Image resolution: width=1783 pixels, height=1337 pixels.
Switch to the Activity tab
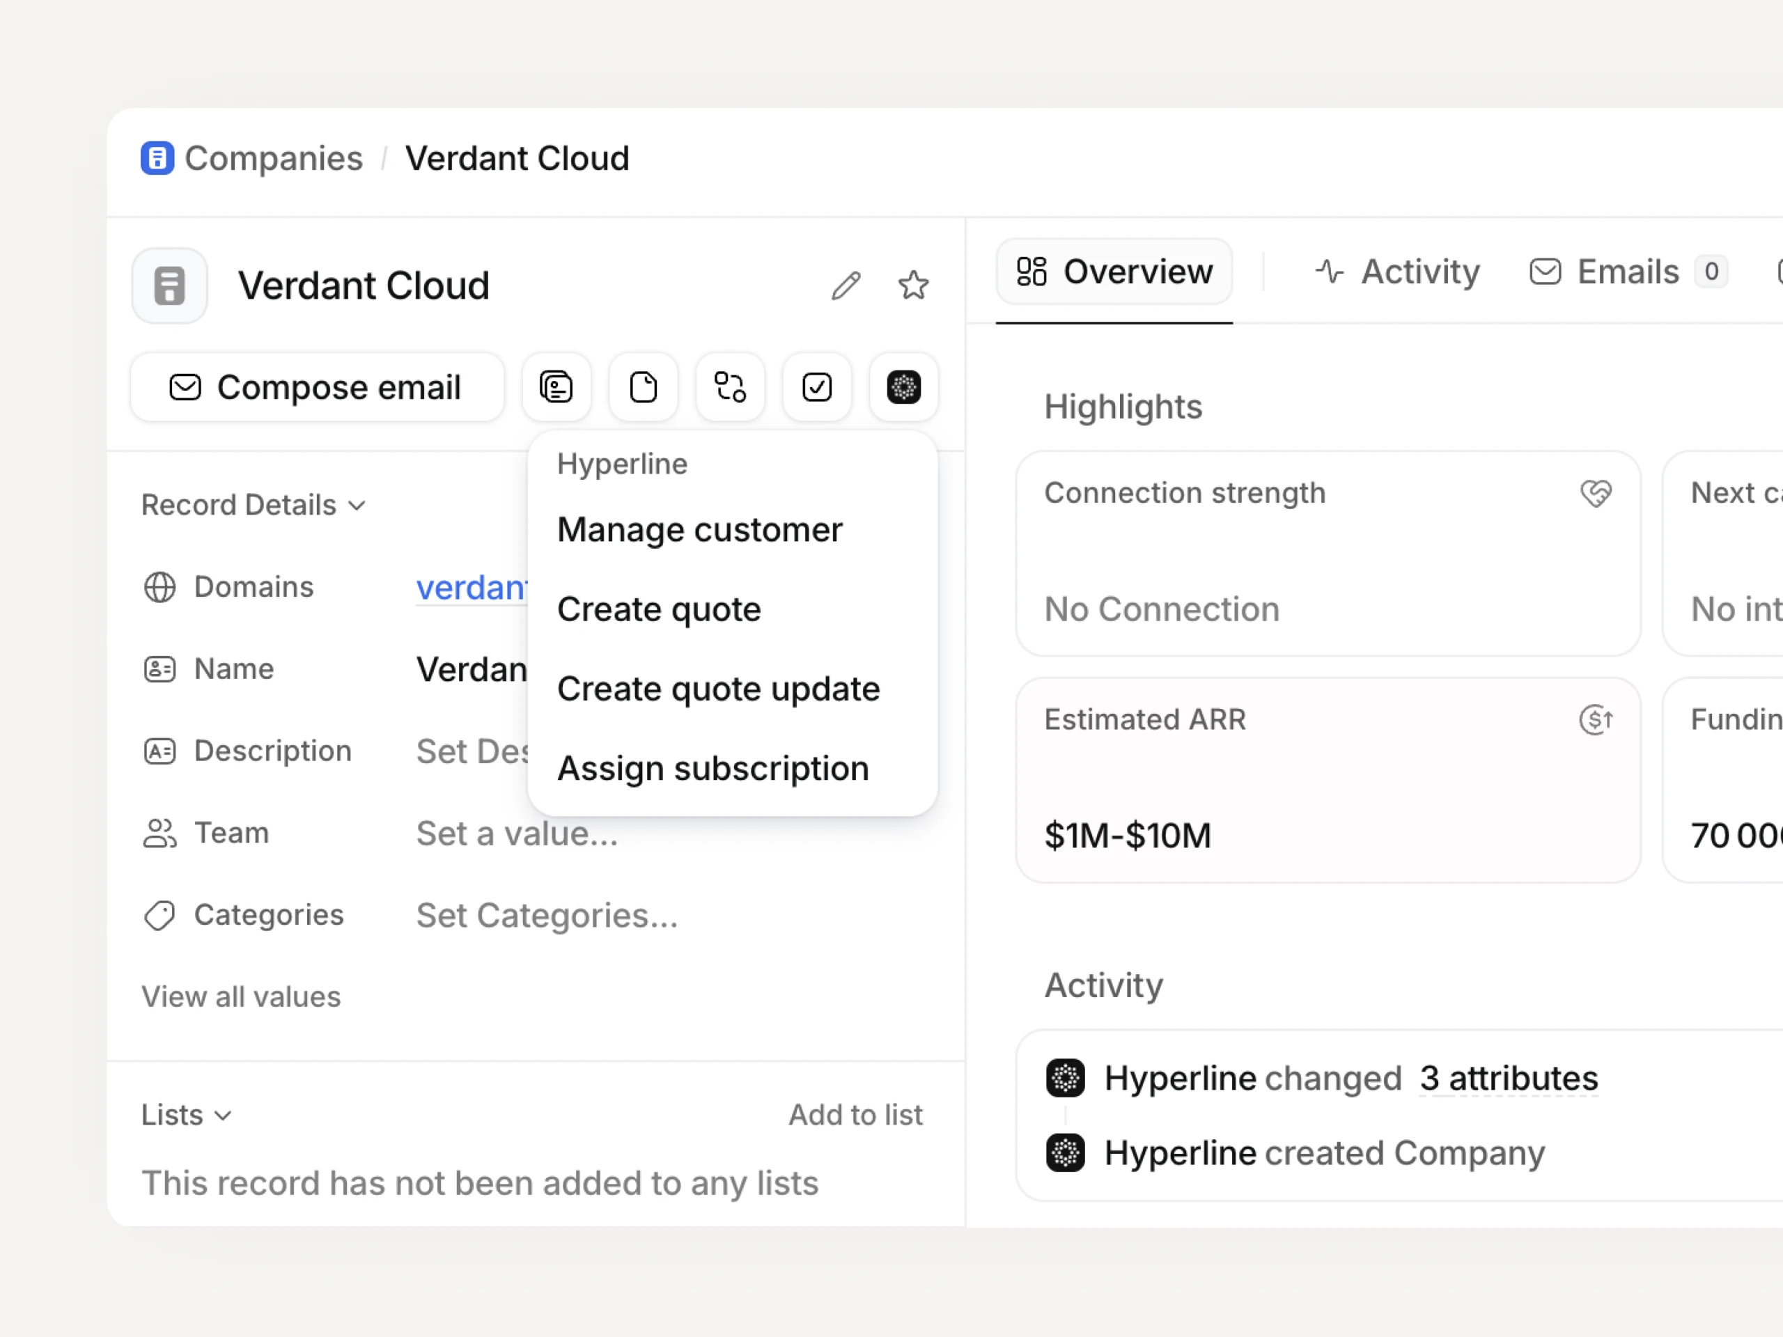pos(1397,272)
